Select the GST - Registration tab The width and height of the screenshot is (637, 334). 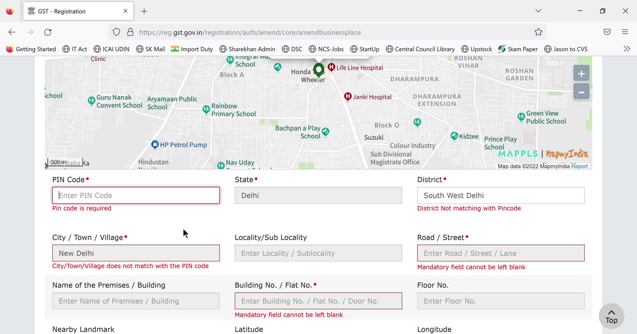pyautogui.click(x=78, y=11)
